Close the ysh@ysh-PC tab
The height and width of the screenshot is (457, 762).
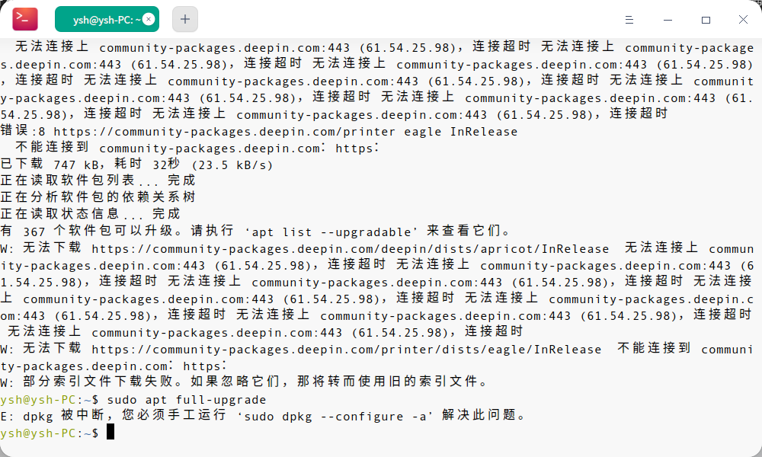(x=149, y=19)
